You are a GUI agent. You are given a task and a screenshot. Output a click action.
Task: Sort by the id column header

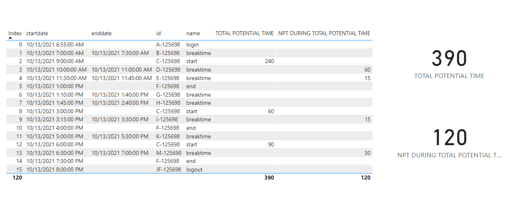158,33
